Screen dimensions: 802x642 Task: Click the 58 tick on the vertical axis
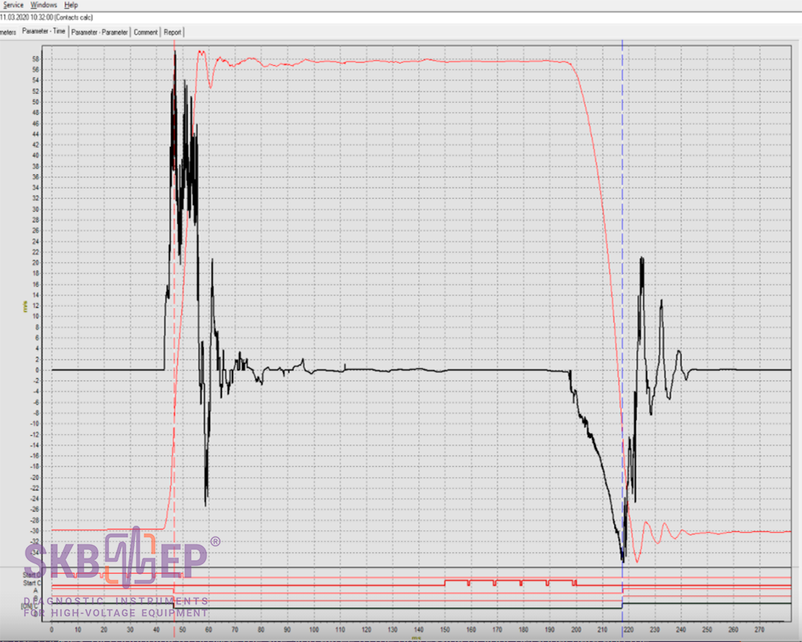(36, 59)
